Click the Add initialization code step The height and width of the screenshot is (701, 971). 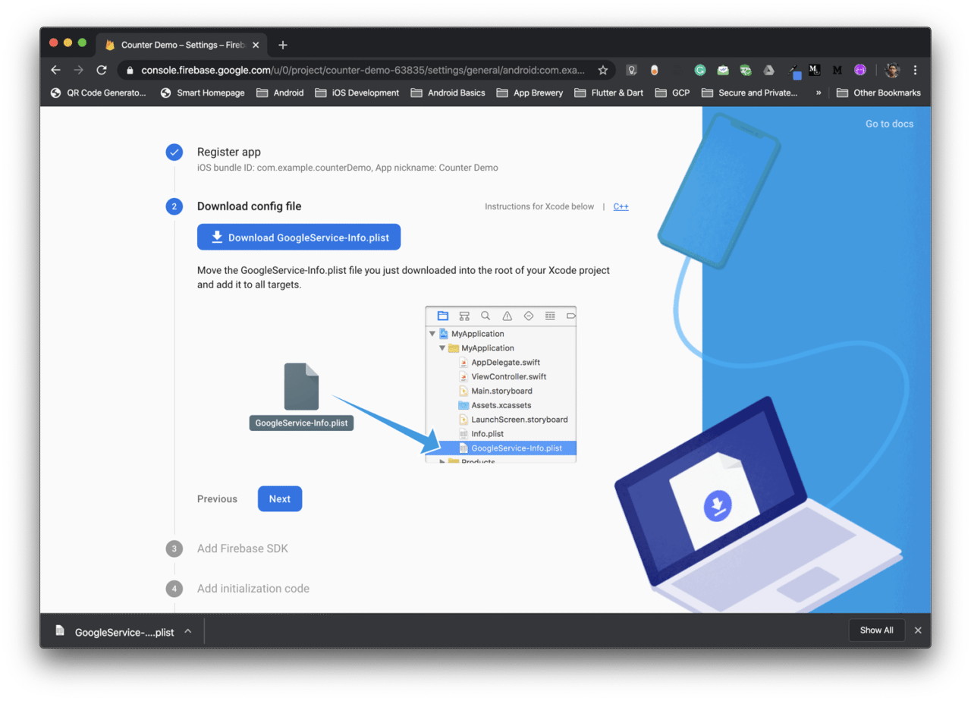coord(253,589)
